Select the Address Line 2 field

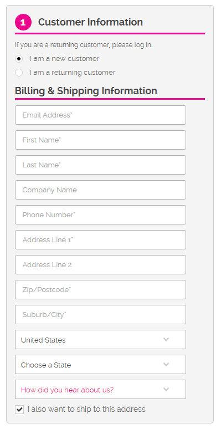pyautogui.click(x=100, y=264)
